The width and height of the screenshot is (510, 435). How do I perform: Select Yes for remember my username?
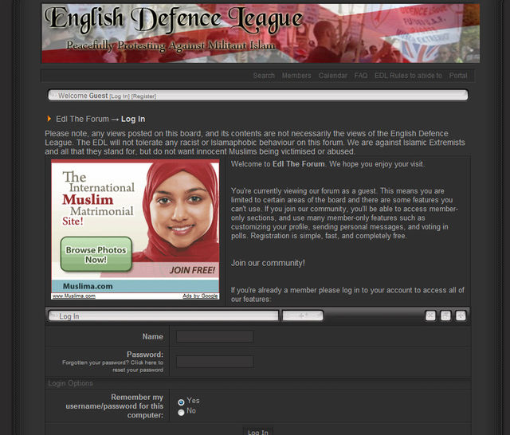[181, 402]
